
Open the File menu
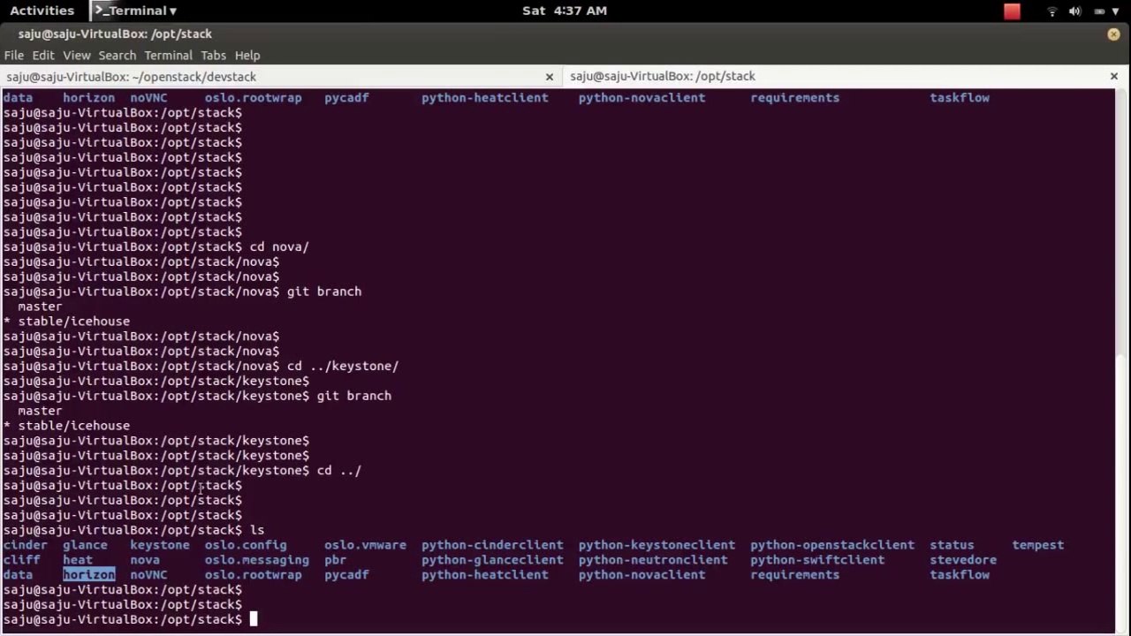coord(14,55)
